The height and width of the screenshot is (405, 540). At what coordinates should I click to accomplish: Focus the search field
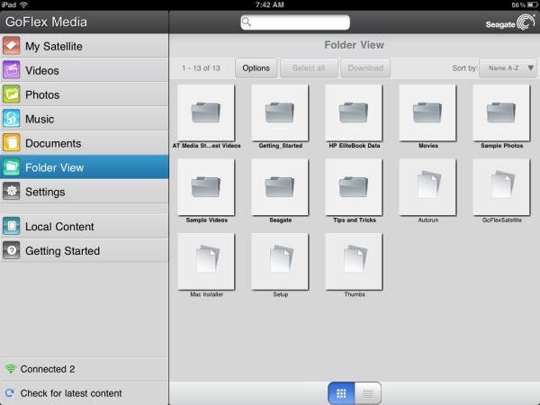coord(295,22)
